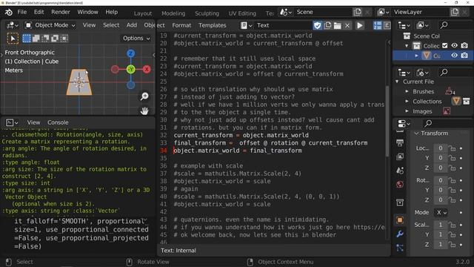
Task: Hide the Collection with eye icon
Action: coord(454,46)
